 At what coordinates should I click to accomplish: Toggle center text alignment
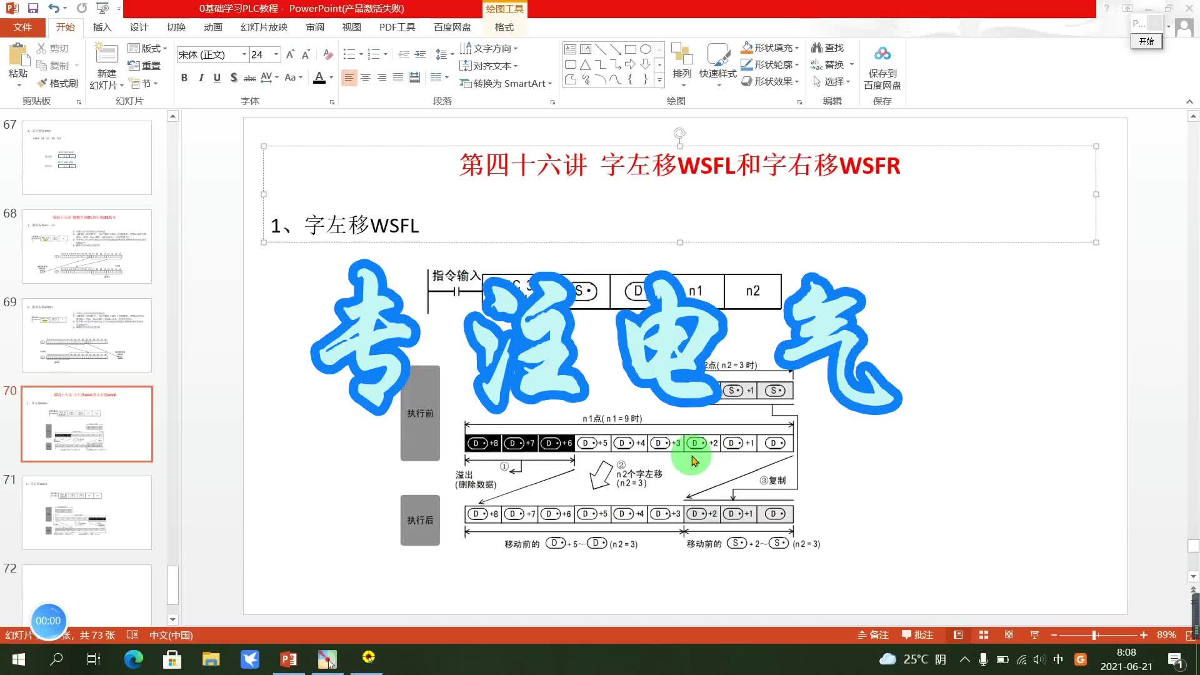(365, 77)
